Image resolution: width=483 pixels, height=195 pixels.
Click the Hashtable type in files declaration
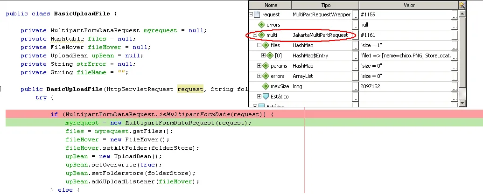pyautogui.click(x=67, y=39)
